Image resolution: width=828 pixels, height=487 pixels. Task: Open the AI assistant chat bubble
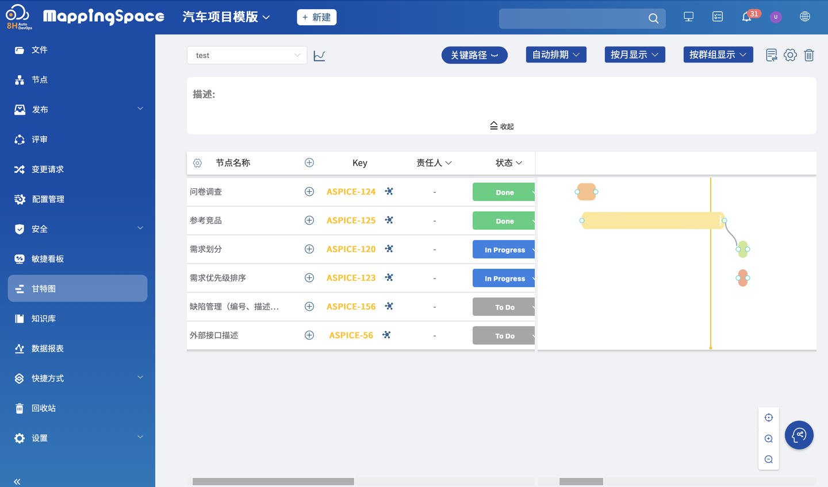pos(799,435)
